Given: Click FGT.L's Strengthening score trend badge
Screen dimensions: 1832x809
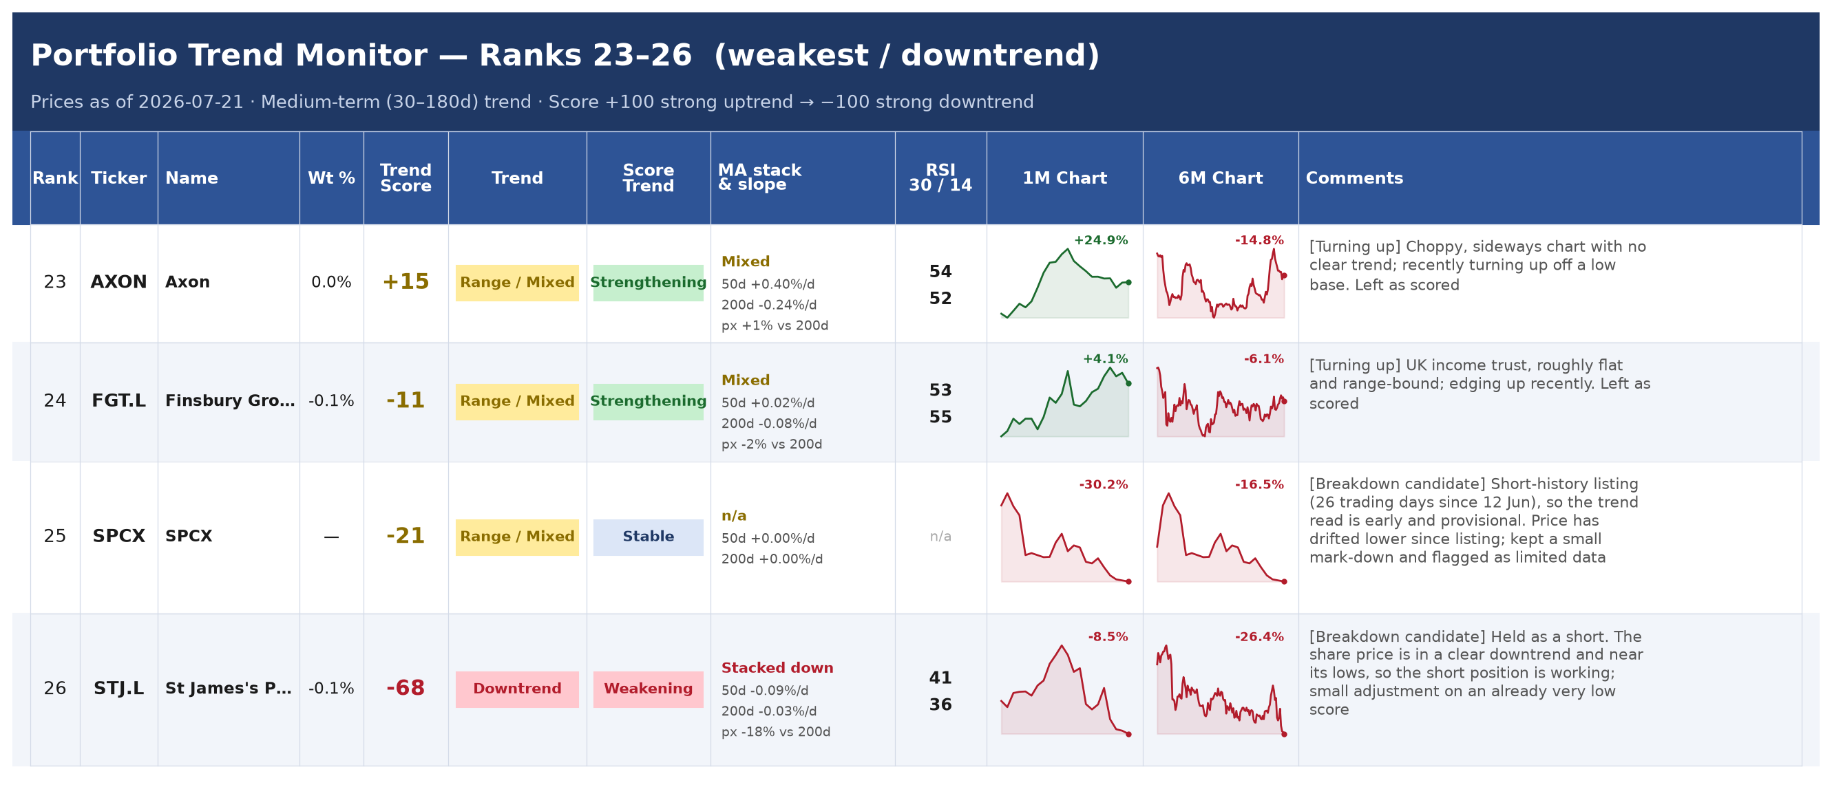Looking at the screenshot, I should tap(648, 402).
